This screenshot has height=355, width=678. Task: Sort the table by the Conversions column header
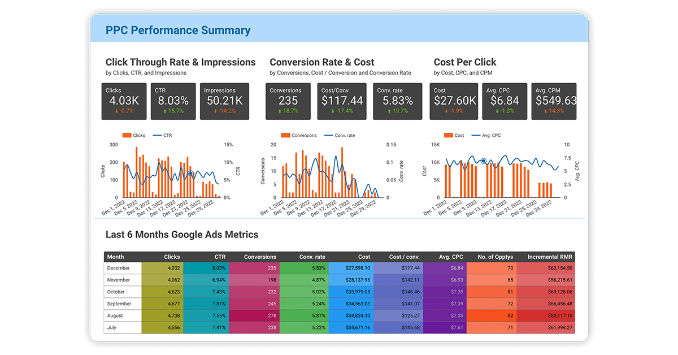[x=260, y=257]
